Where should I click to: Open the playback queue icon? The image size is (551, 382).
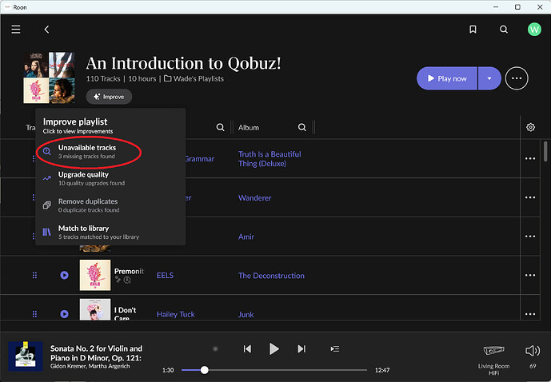pos(335,348)
